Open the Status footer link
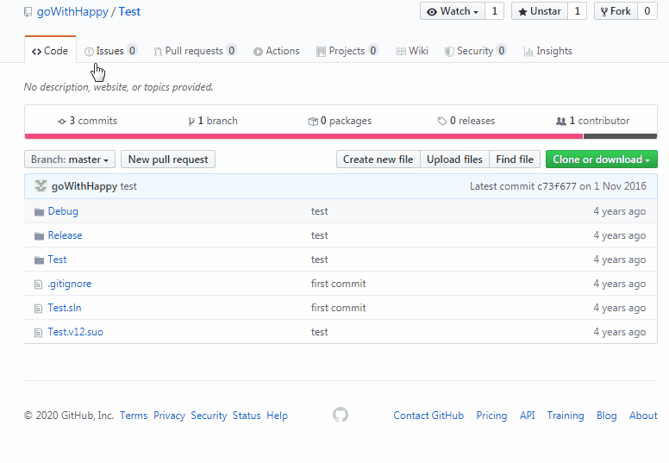Image resolution: width=669 pixels, height=463 pixels. coord(247,416)
